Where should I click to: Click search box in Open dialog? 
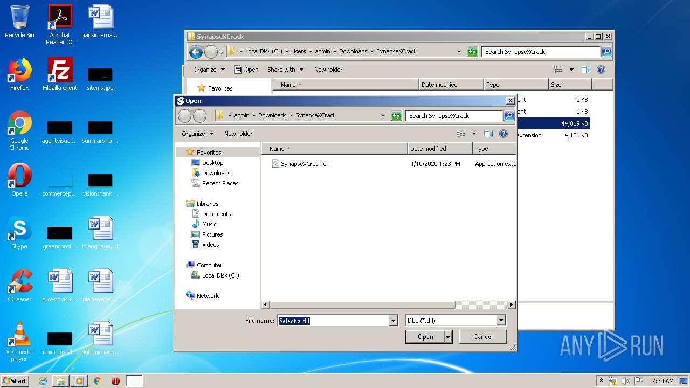[454, 116]
